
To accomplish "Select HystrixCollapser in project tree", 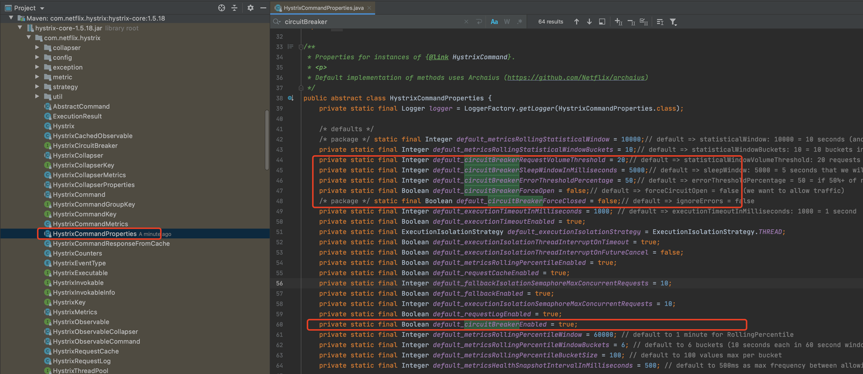I will pos(78,156).
